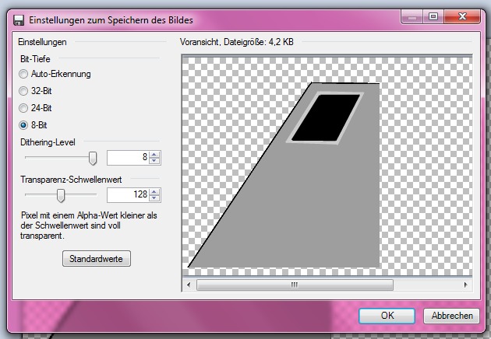Close the save settings dialog
491x339 pixels.
462,16
